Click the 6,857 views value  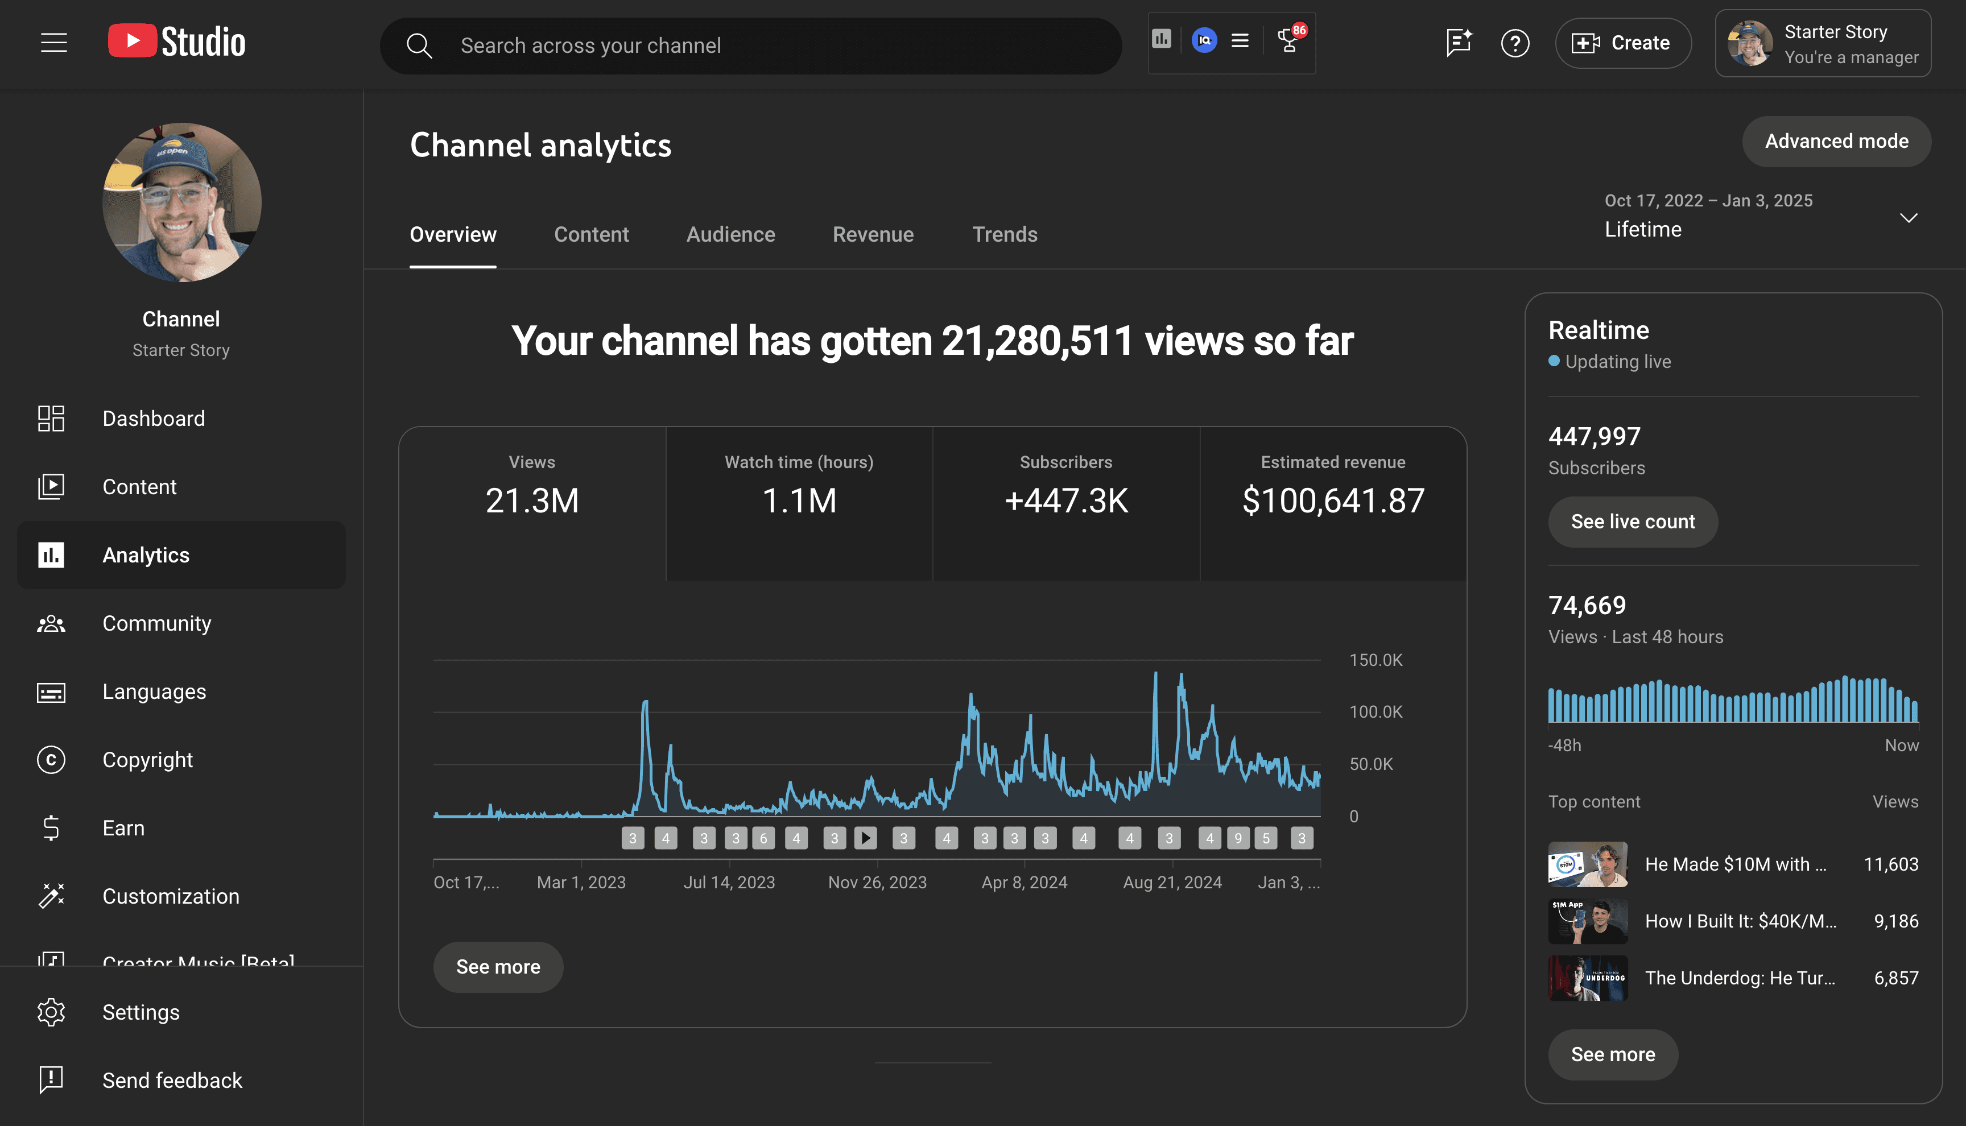point(1897,978)
